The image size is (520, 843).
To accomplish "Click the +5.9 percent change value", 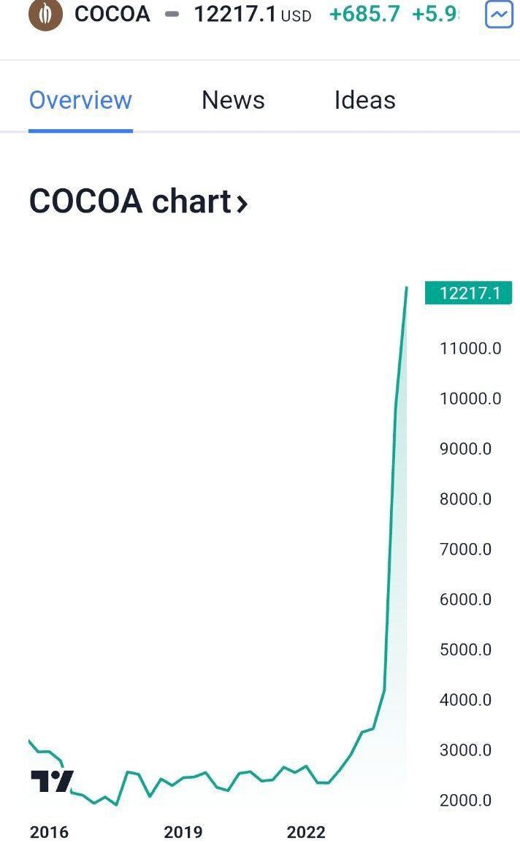I will [435, 15].
